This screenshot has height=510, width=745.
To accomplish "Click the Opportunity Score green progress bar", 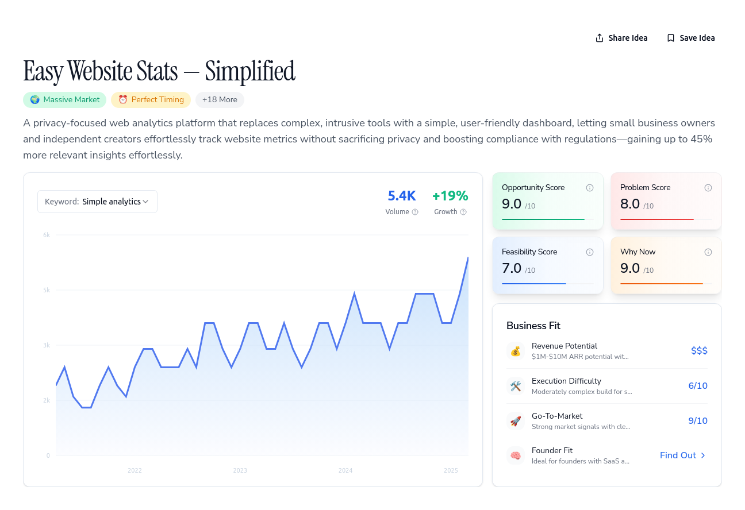I will tap(543, 219).
